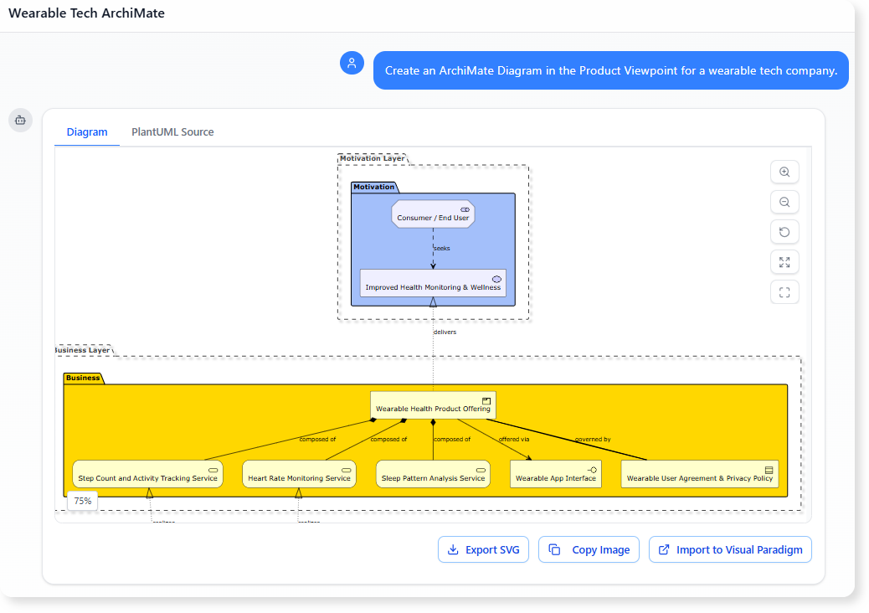Image resolution: width=869 pixels, height=613 pixels.
Task: Click the 75% zoom level indicator
Action: pyautogui.click(x=81, y=500)
